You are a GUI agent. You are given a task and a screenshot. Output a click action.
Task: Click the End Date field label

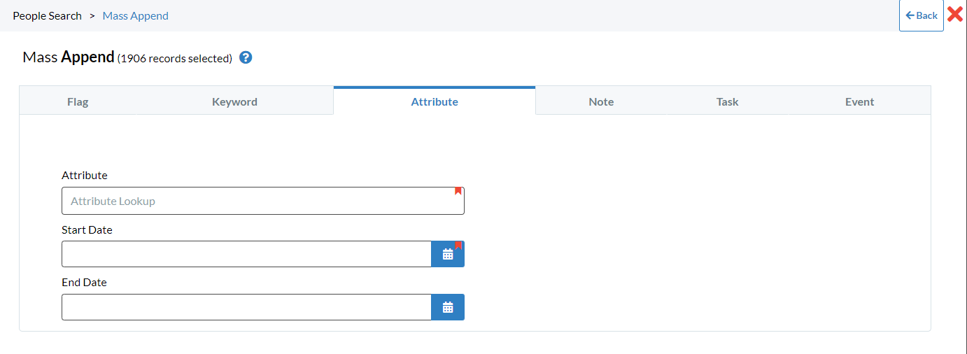tap(84, 283)
